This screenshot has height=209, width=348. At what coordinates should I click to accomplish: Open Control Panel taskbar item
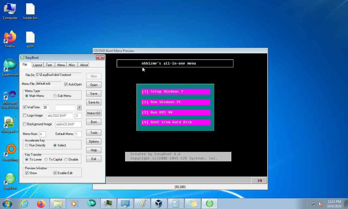(x=125, y=204)
